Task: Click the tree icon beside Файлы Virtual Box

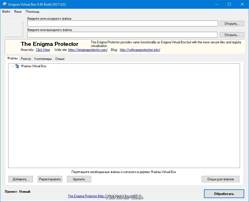Action: click(17, 66)
